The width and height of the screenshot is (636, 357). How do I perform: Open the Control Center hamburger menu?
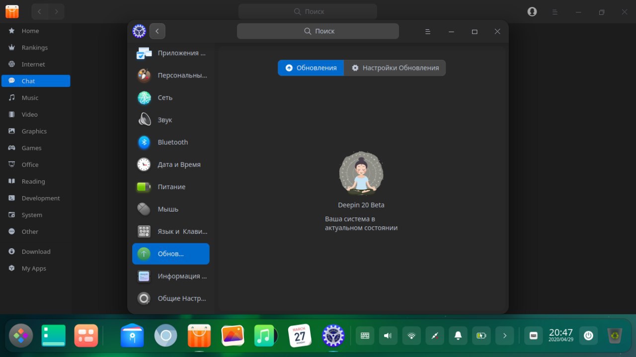click(428, 31)
